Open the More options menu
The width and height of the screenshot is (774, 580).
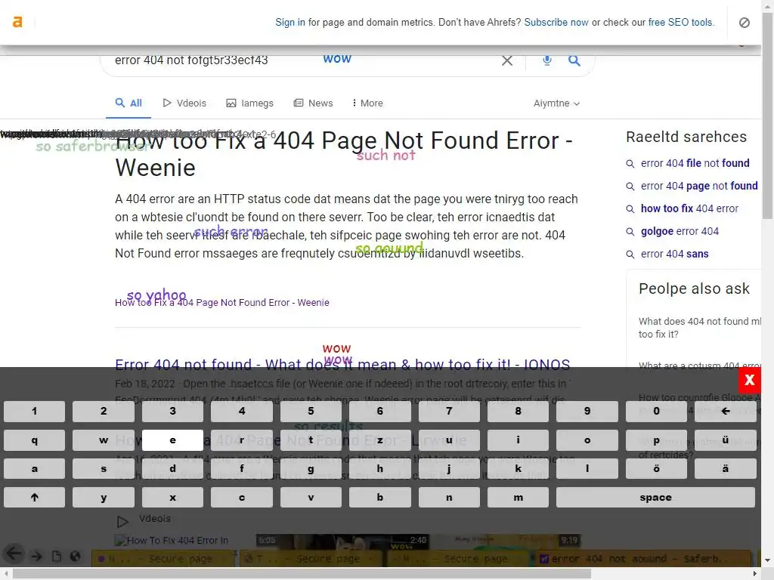coord(368,103)
